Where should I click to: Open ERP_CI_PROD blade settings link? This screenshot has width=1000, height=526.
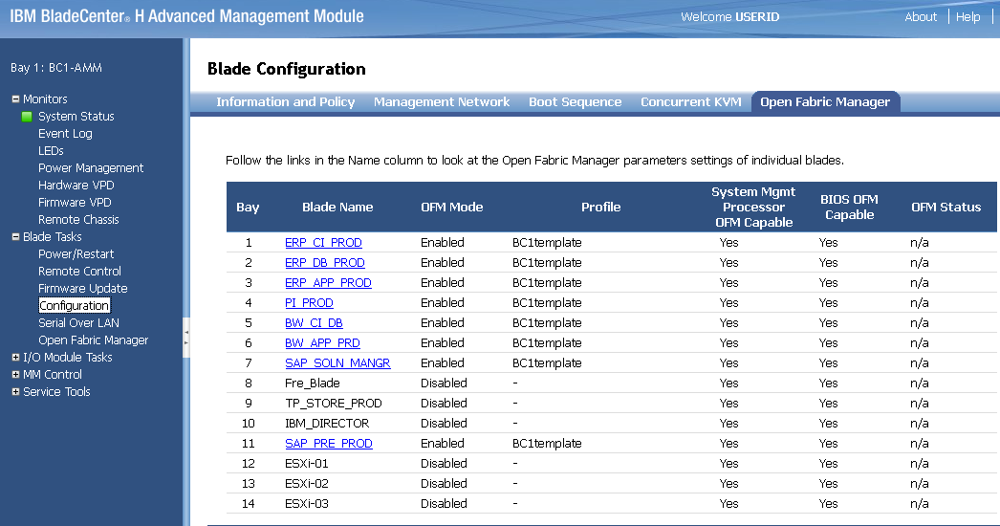click(323, 243)
